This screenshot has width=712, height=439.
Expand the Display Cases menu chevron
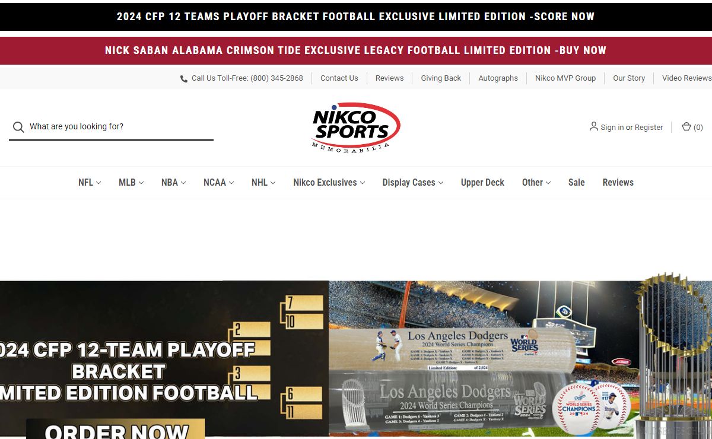click(x=441, y=183)
